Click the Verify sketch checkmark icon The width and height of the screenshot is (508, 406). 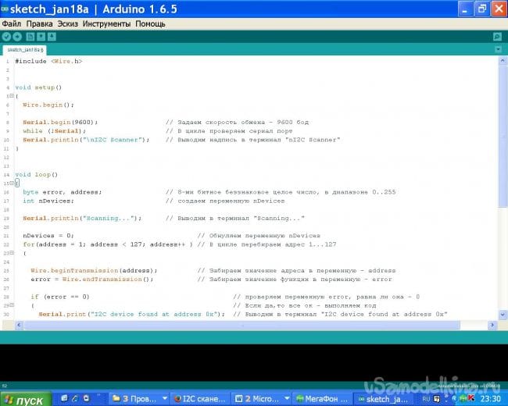pos(5,36)
